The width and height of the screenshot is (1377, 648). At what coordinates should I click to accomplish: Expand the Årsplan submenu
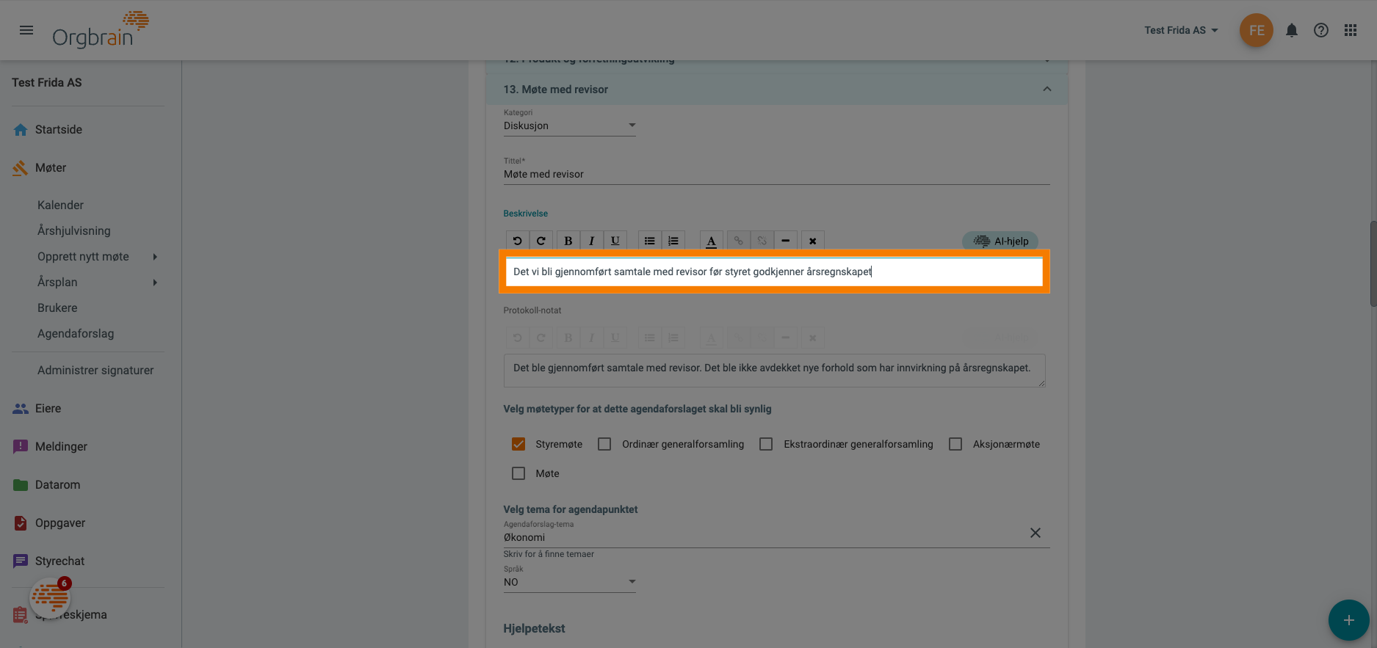tap(155, 283)
